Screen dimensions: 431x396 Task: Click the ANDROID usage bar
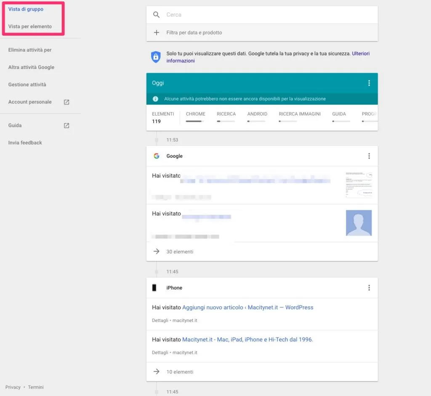pos(256,121)
